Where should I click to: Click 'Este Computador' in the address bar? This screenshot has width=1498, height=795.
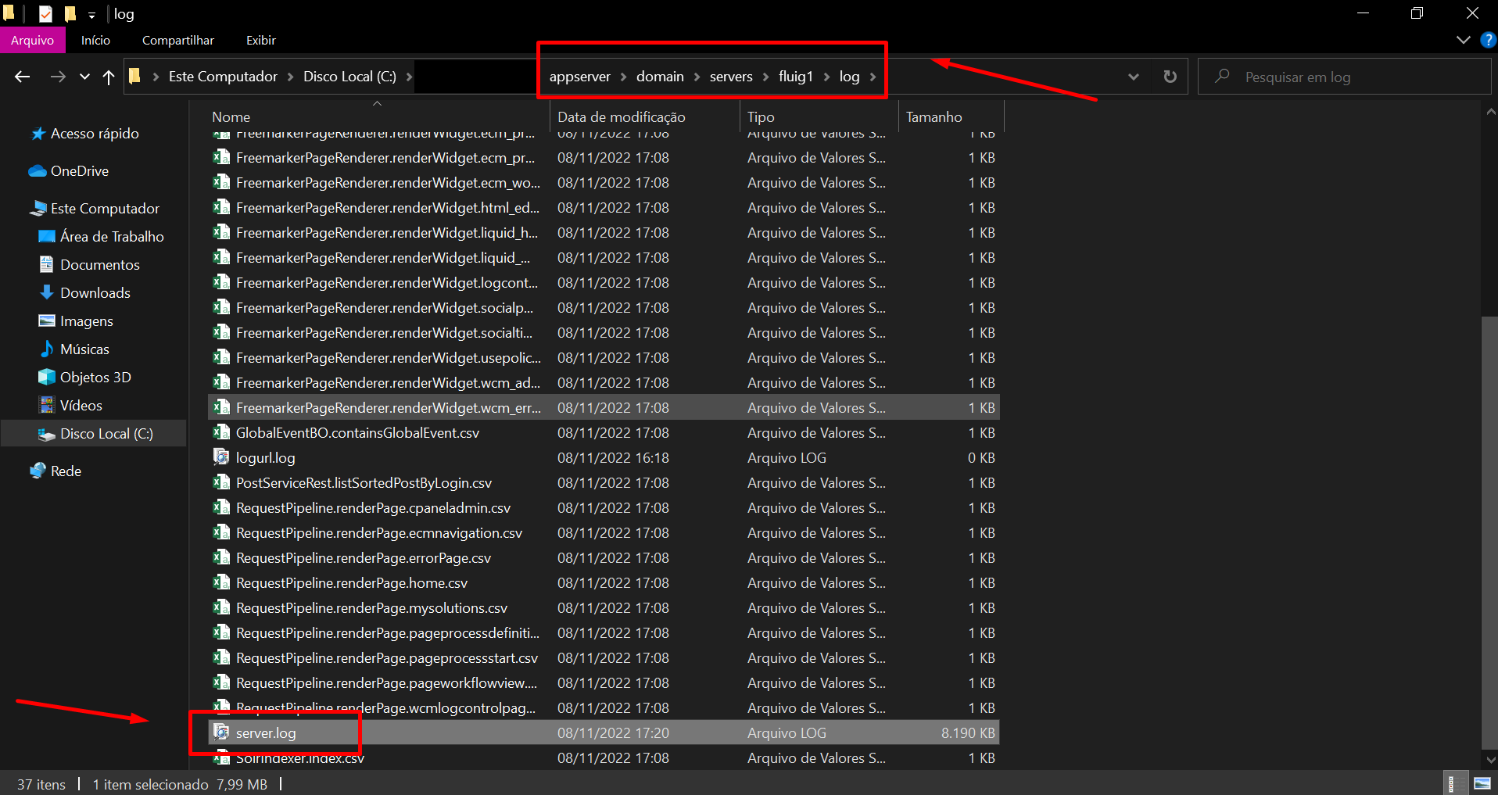pyautogui.click(x=223, y=77)
